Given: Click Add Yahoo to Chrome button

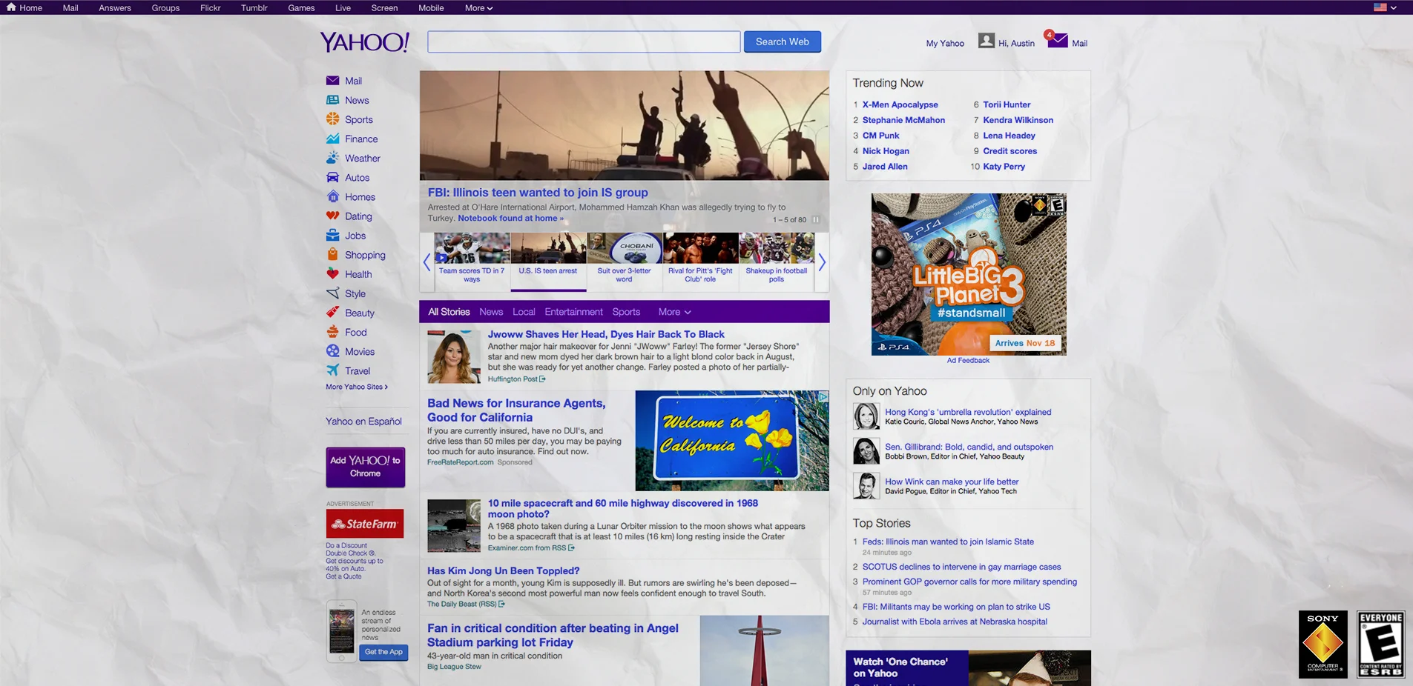Looking at the screenshot, I should click(366, 467).
